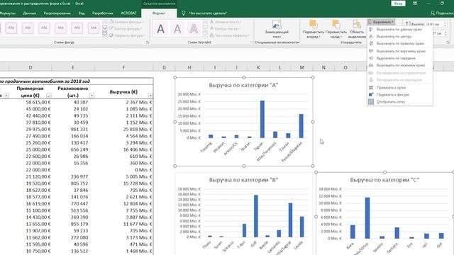The width and height of the screenshot is (454, 255).
Task: Open the ribbon display options icon
Action: coord(415,4)
